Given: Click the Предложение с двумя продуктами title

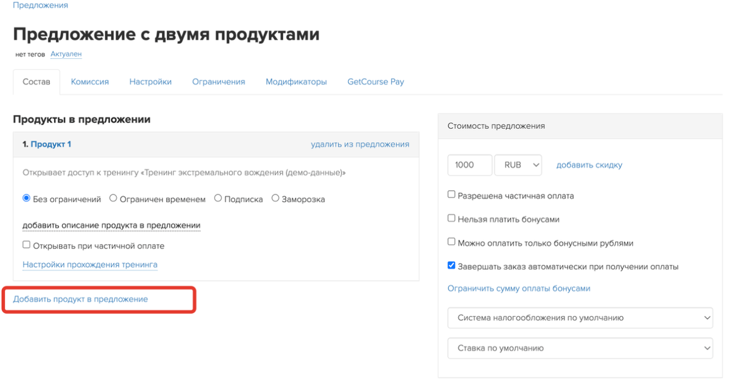Looking at the screenshot, I should coord(166,34).
